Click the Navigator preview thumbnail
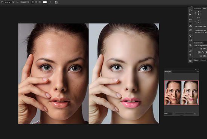 tap(181, 93)
